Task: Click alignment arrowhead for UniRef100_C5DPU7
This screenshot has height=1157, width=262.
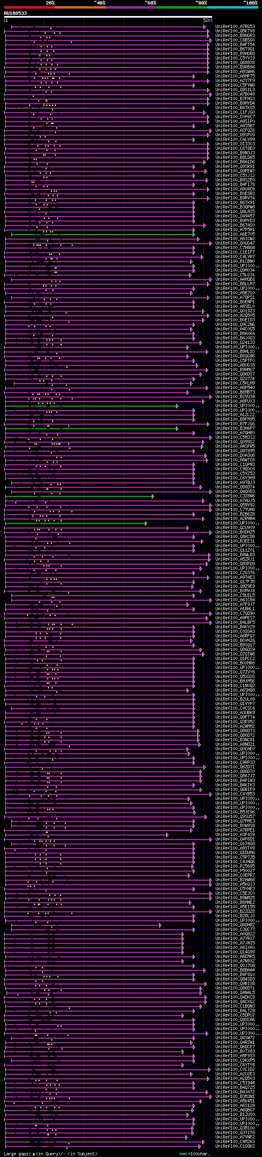Action: pyautogui.click(x=183, y=1015)
